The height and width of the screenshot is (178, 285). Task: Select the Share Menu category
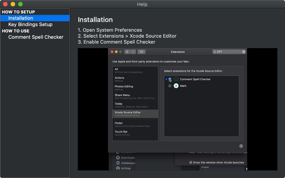[135, 96]
